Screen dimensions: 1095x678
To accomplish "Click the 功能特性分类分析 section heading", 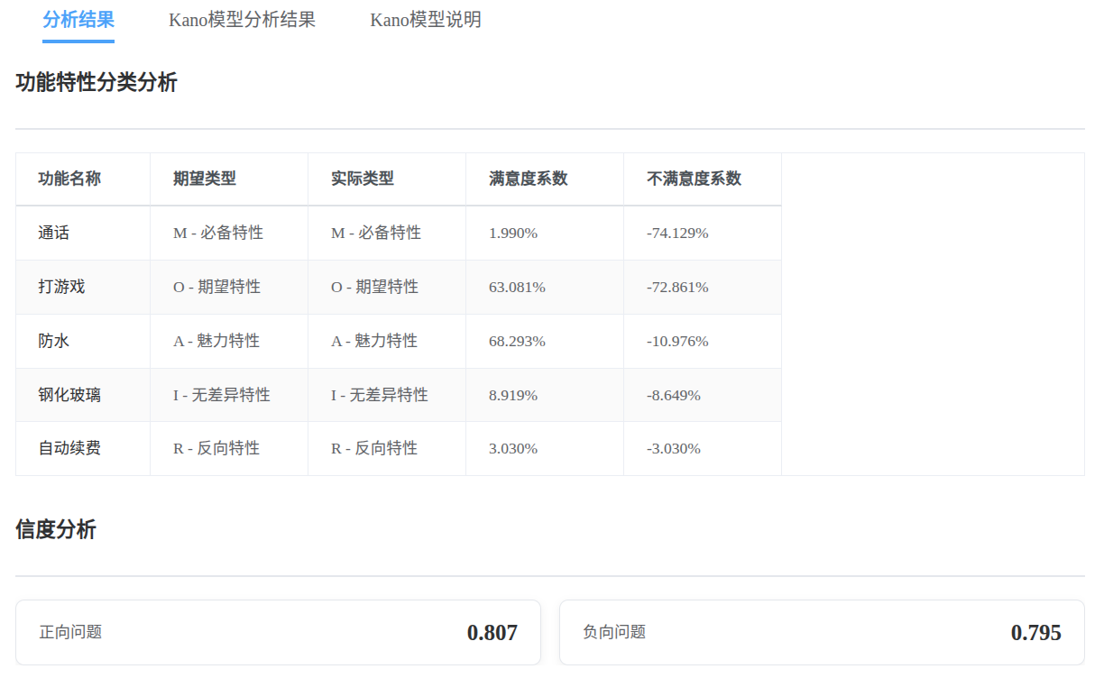I will coord(96,83).
